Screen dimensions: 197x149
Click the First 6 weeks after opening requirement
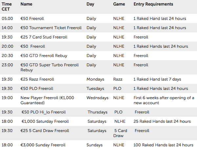click(164, 100)
